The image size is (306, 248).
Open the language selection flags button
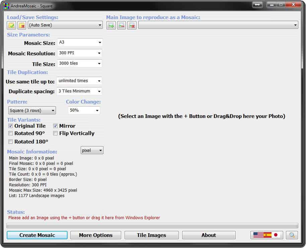pos(266,235)
